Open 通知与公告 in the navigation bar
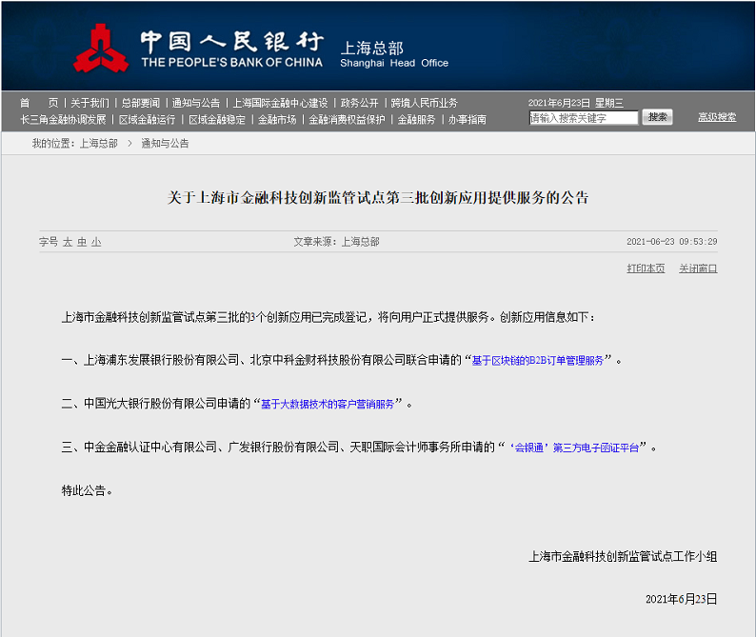The width and height of the screenshot is (756, 637). 196,103
